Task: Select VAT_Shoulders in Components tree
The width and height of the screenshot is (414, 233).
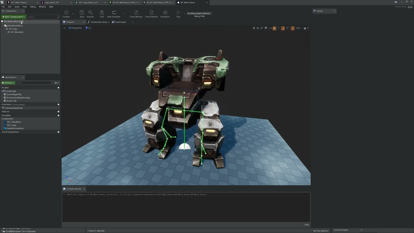Action: coord(16,32)
